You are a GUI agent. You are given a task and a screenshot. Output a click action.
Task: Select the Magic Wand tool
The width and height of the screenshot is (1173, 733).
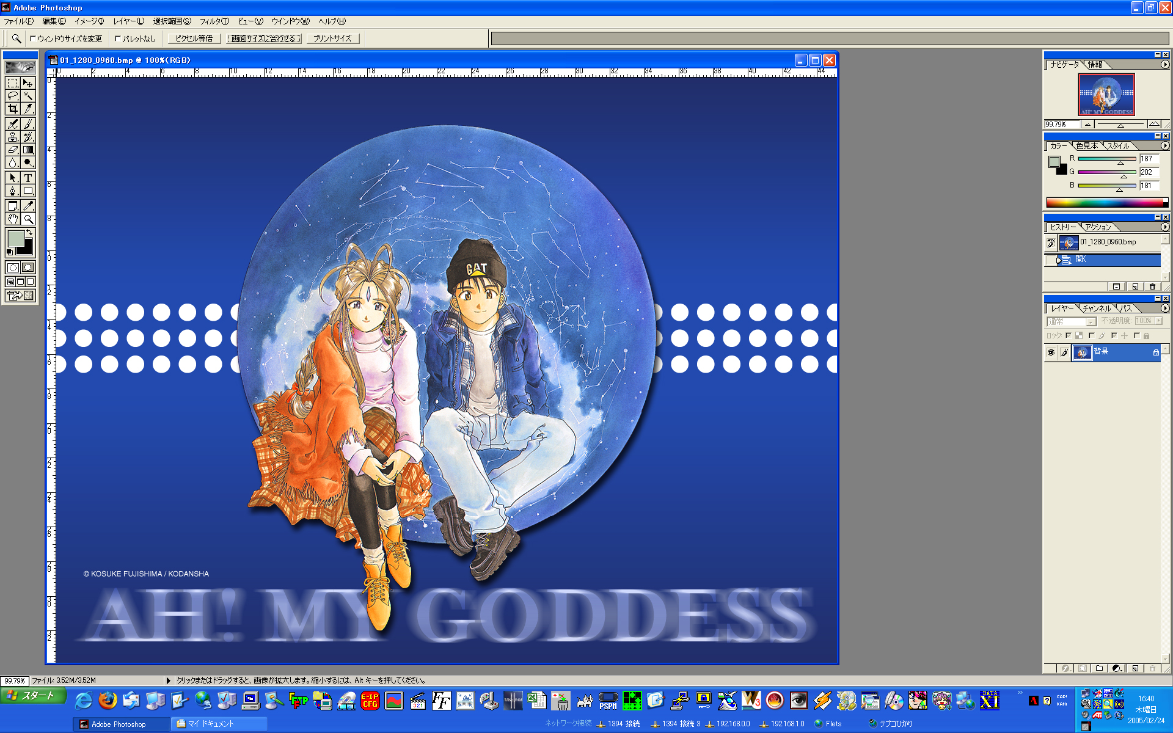pyautogui.click(x=27, y=96)
